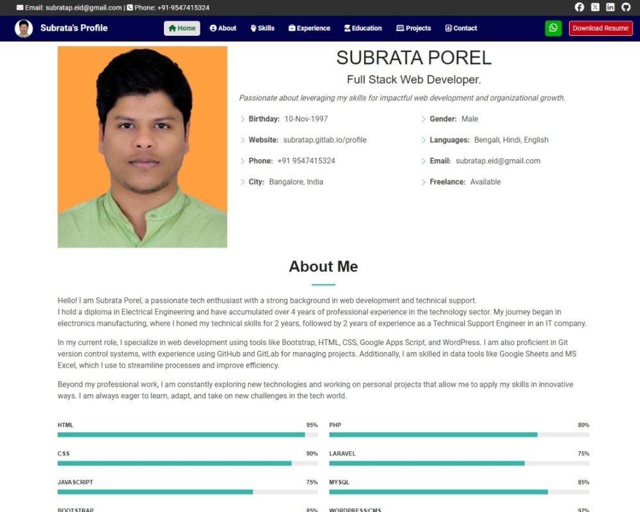Select the Education nav item

pyautogui.click(x=363, y=28)
